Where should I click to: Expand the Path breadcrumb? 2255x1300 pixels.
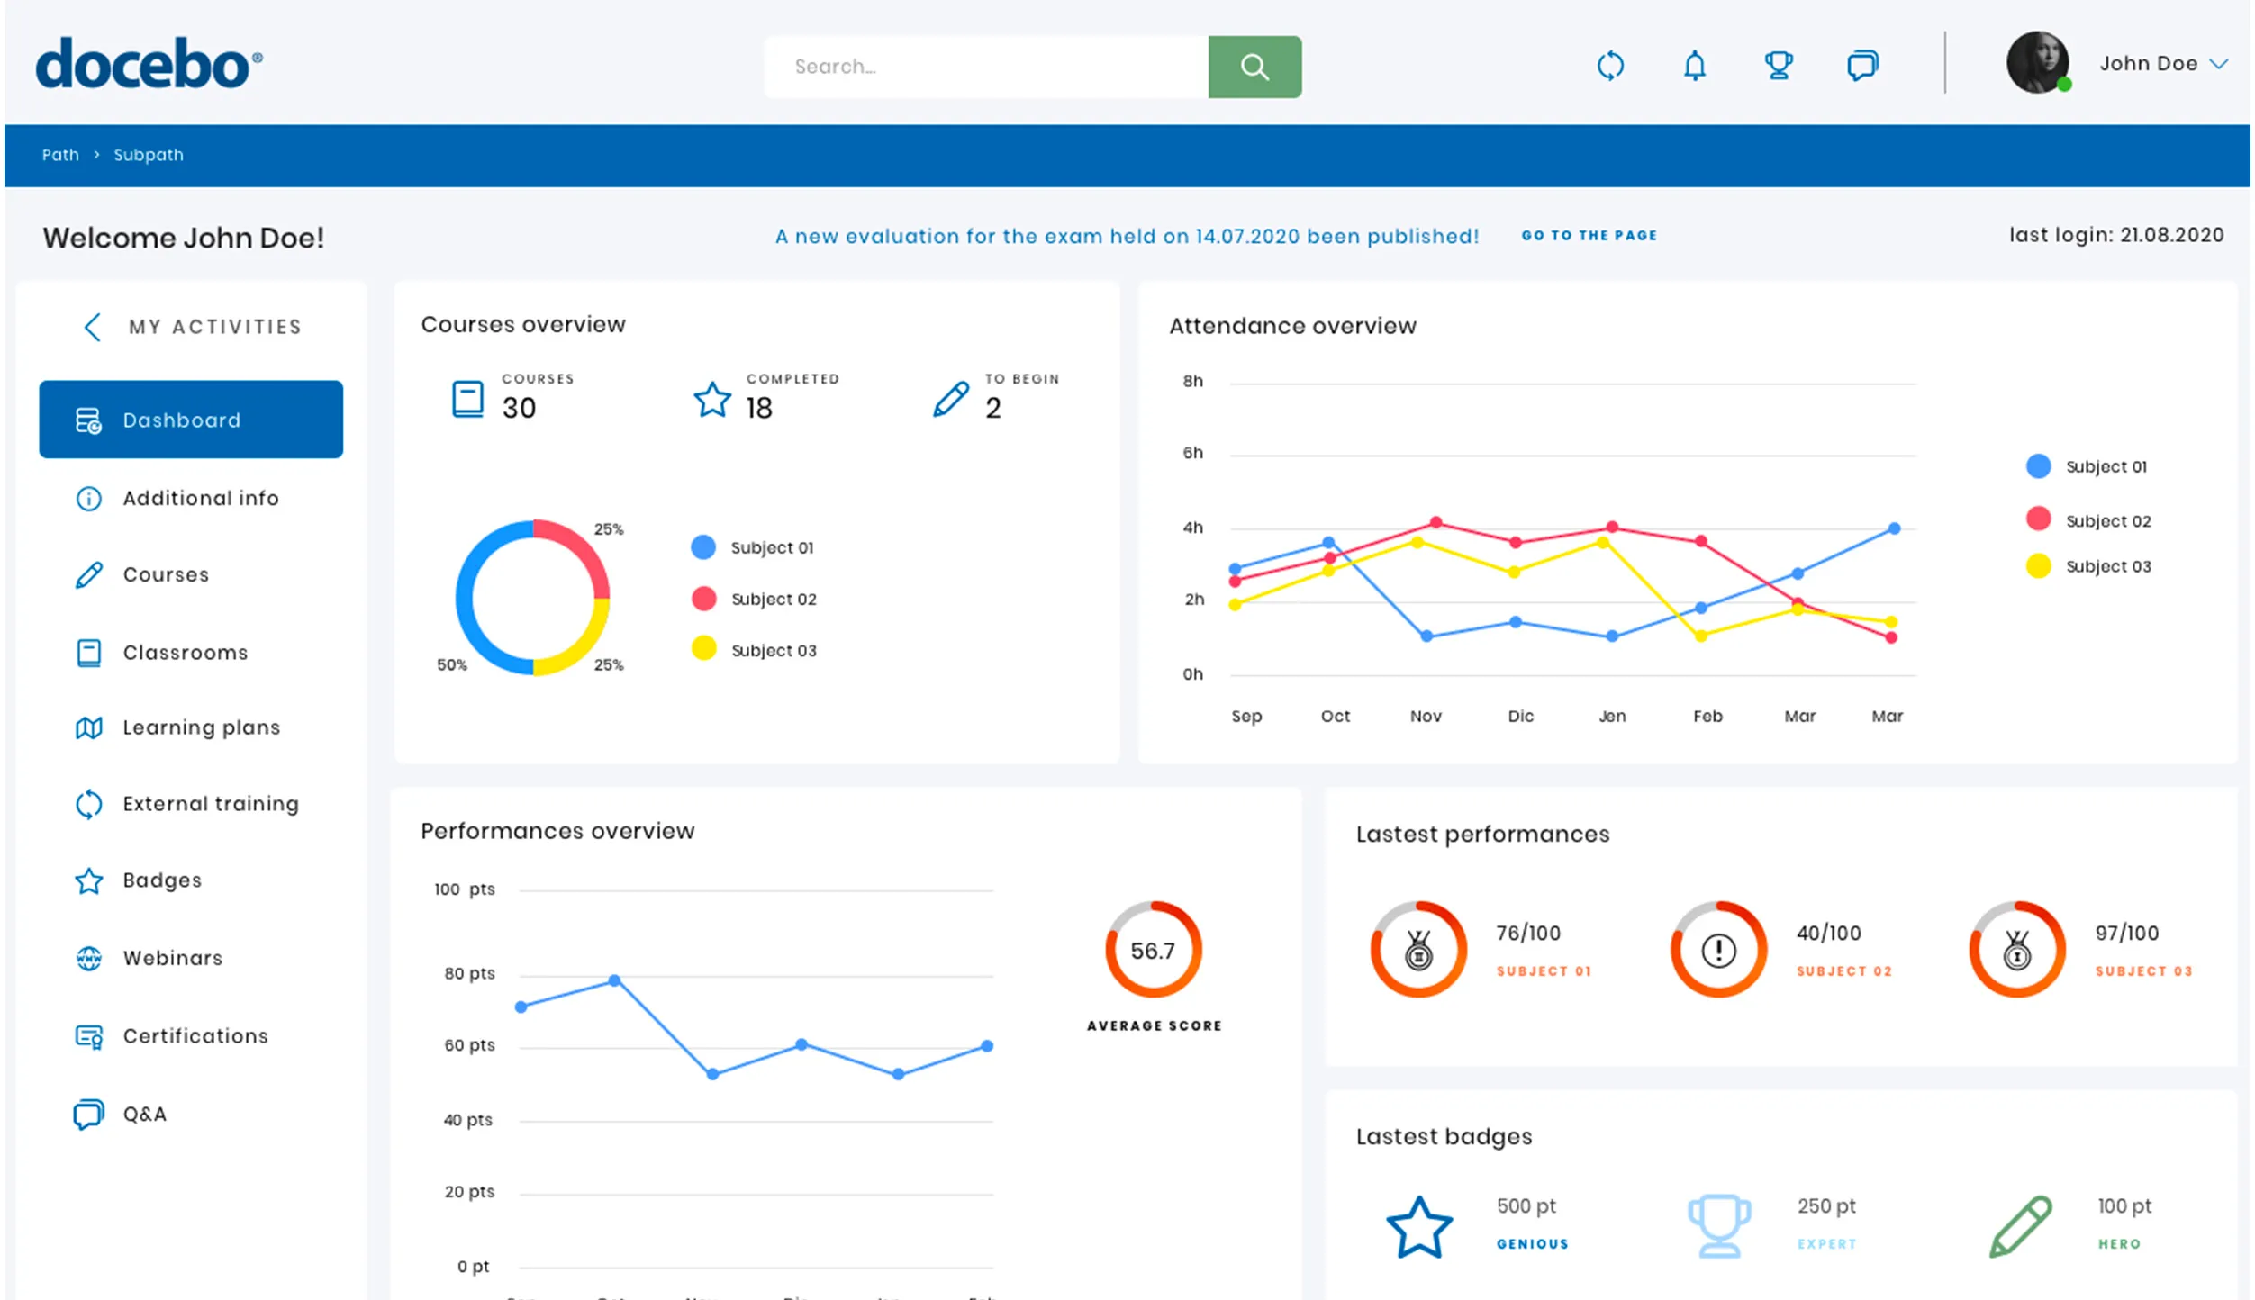click(x=59, y=155)
